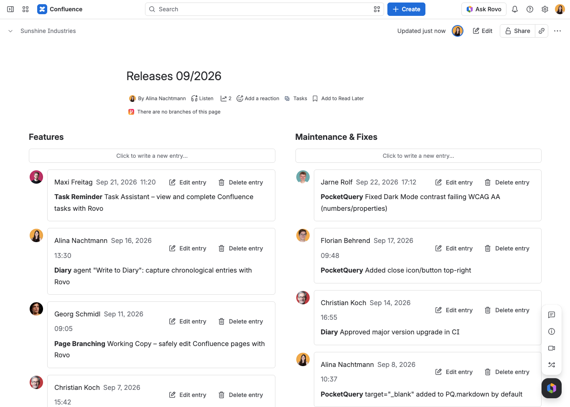Edit Christian Koch's Sep 14 entry
The height and width of the screenshot is (407, 570).
[454, 310]
